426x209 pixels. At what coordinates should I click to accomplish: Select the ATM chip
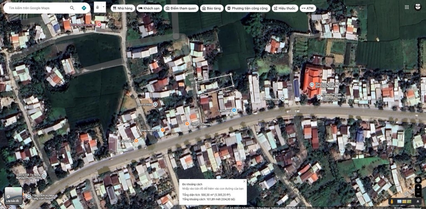(x=308, y=8)
